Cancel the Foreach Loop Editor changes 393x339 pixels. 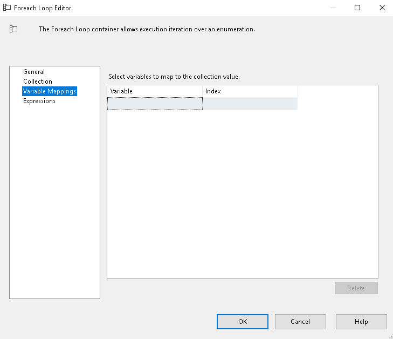coord(300,322)
